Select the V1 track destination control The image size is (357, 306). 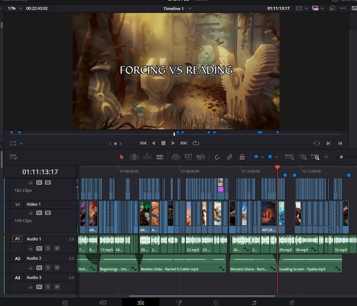[x=17, y=204]
